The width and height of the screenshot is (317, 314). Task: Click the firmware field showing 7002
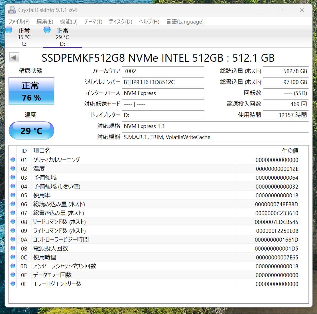tap(163, 71)
